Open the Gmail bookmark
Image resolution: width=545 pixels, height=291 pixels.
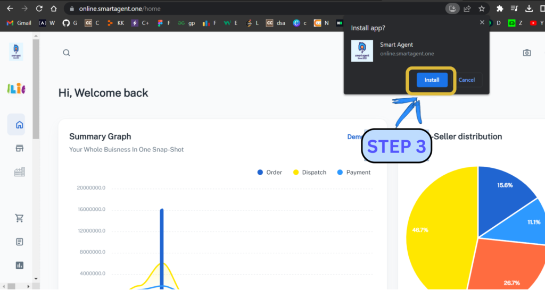[19, 23]
